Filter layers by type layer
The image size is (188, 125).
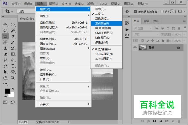coord(168,28)
